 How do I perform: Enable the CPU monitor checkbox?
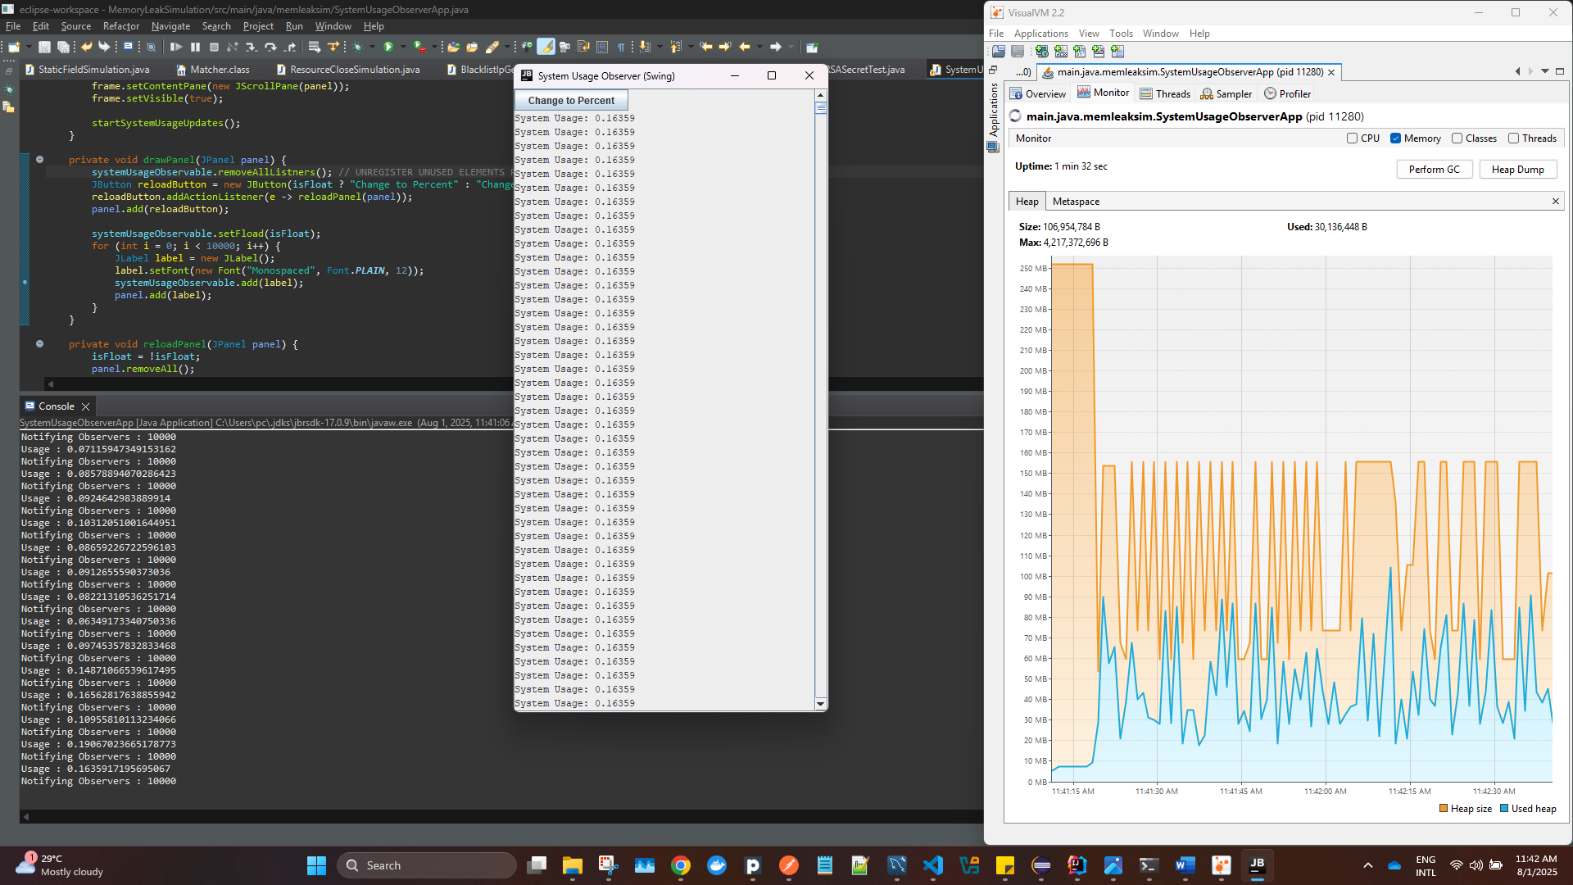(x=1353, y=138)
